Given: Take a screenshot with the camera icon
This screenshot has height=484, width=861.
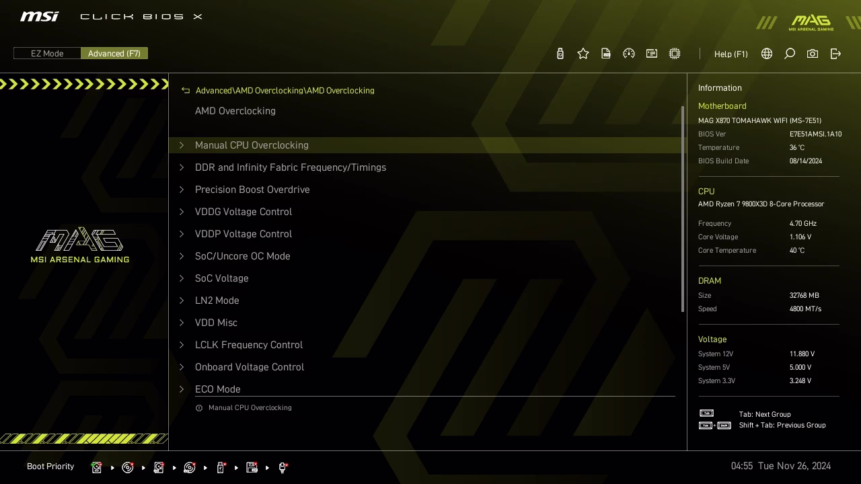Looking at the screenshot, I should (813, 54).
